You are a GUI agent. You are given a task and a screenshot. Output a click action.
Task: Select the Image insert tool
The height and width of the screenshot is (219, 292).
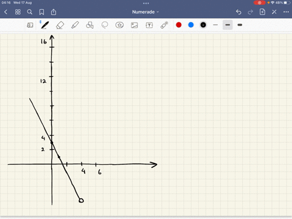[x=134, y=25]
